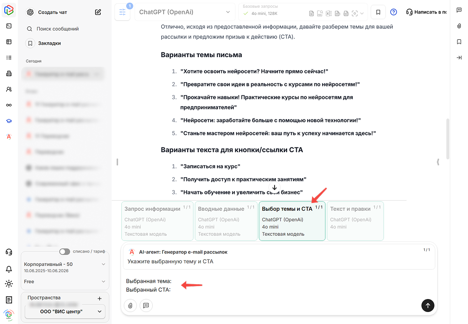
Task: Send message with the arrow button
Action: pos(427,305)
